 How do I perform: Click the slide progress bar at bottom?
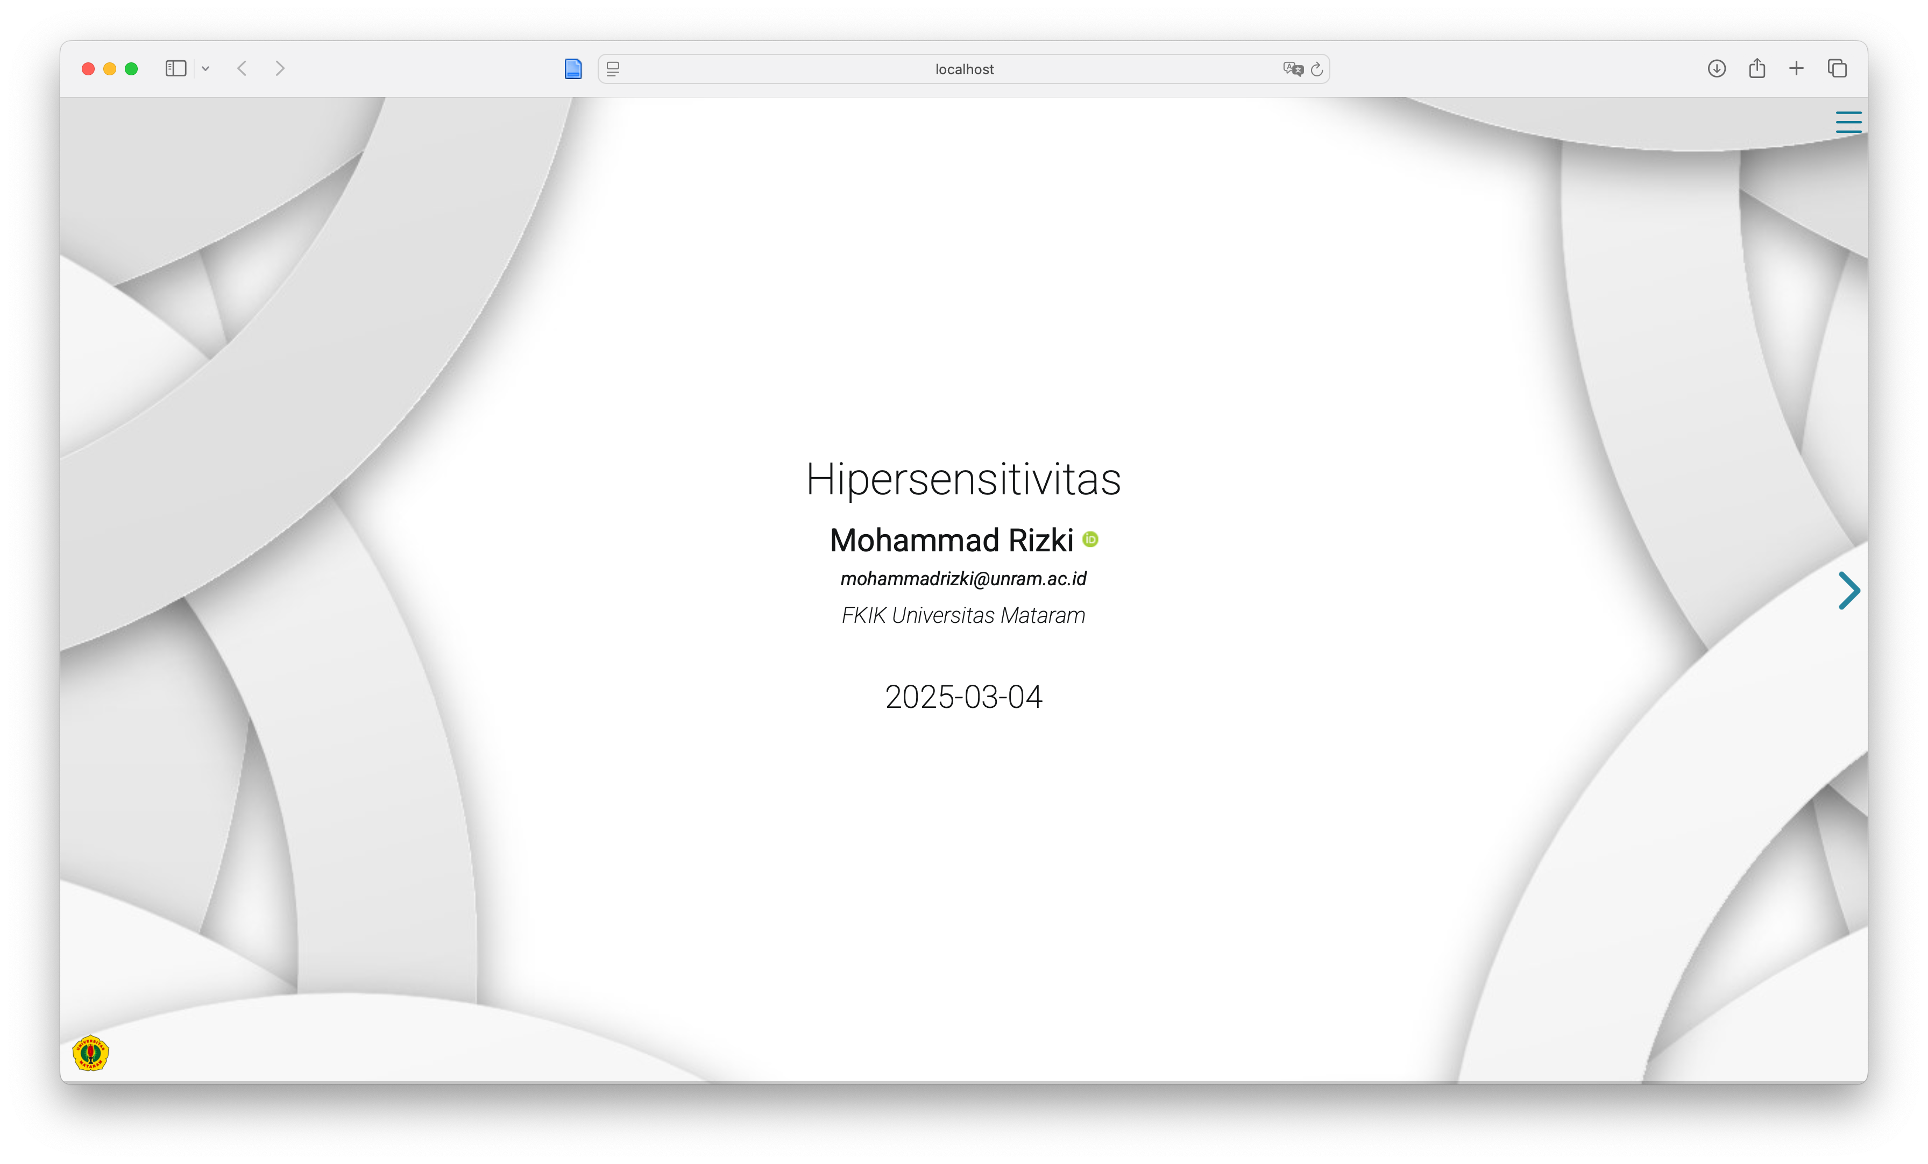click(x=964, y=1082)
